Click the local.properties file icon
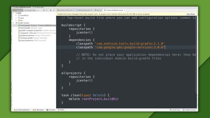This screenshot has height=118, width=210. [x=19, y=40]
